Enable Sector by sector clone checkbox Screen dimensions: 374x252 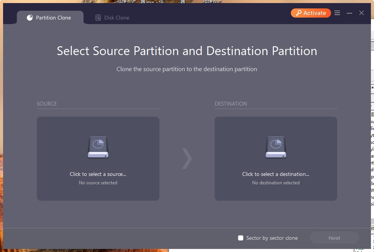pyautogui.click(x=241, y=238)
